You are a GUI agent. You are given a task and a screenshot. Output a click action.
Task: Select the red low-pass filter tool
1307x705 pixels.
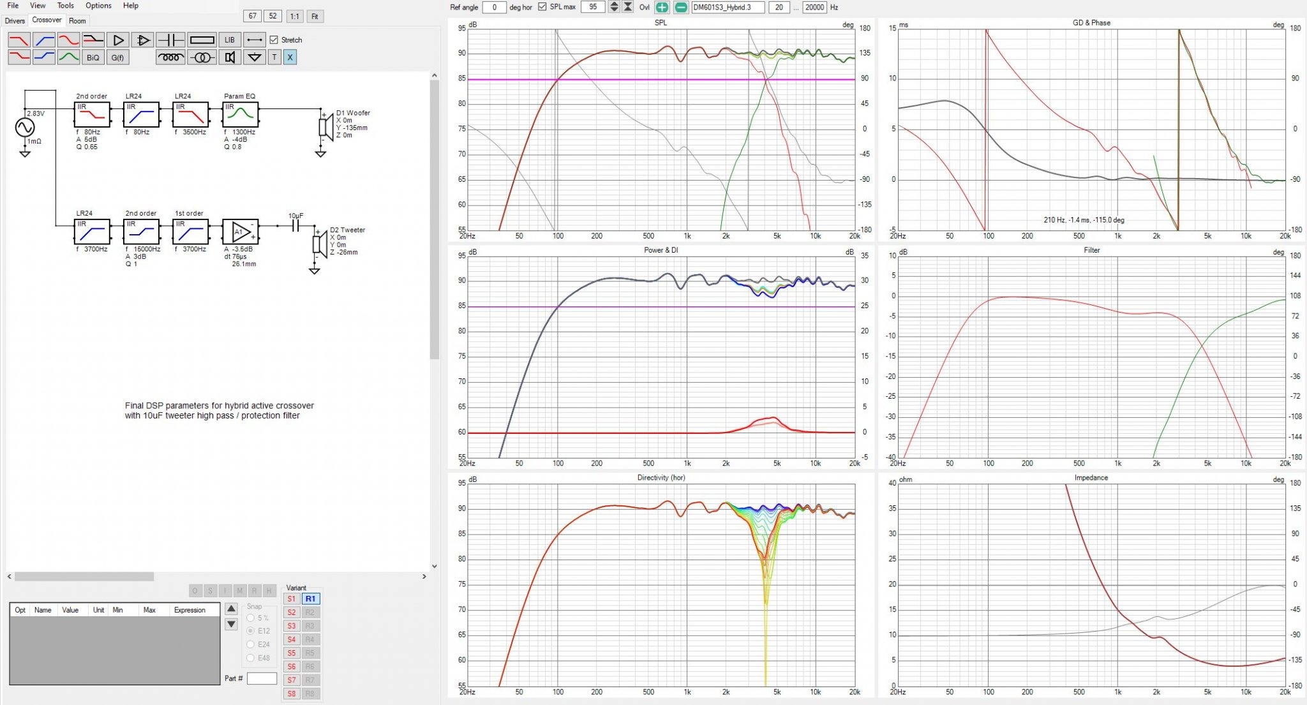(x=19, y=40)
